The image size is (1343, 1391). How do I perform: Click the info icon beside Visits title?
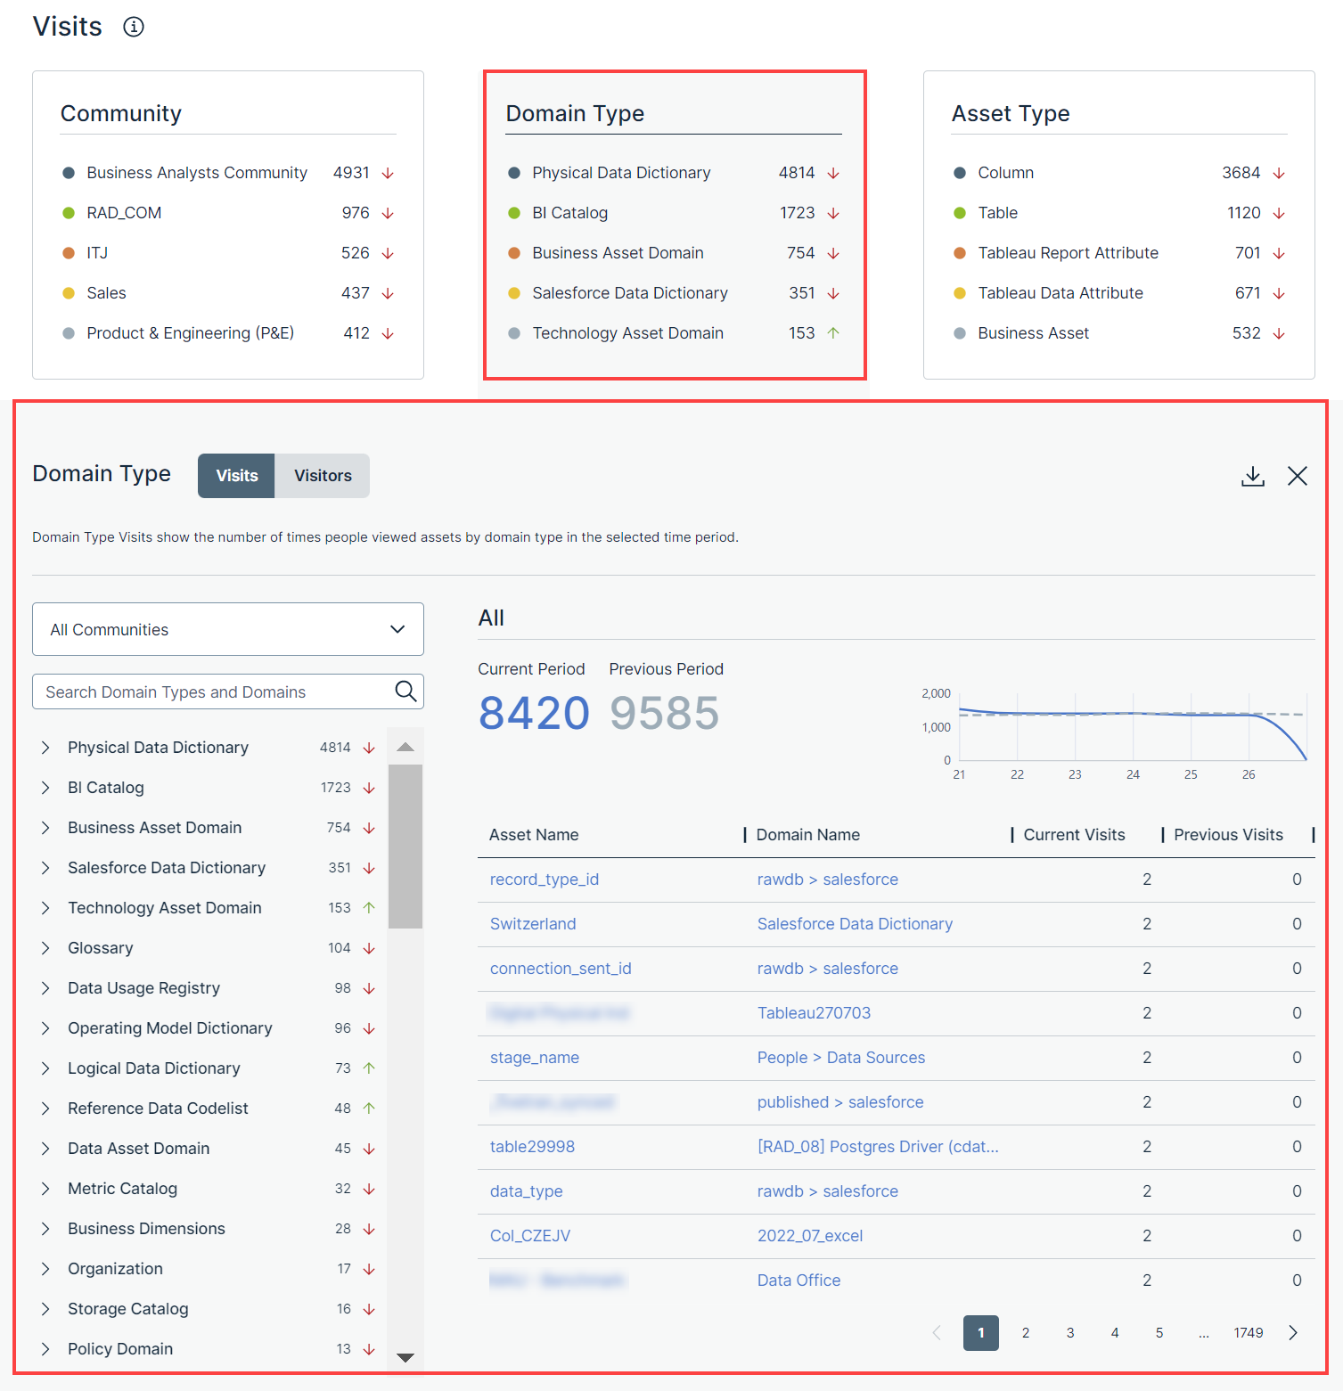click(x=134, y=27)
